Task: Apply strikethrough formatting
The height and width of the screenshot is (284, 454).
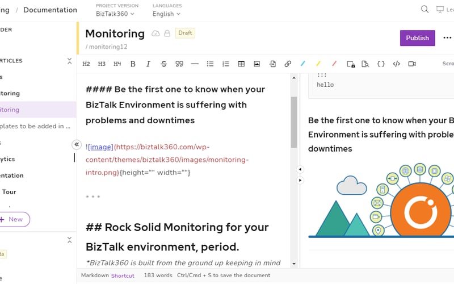Action: pyautogui.click(x=164, y=64)
